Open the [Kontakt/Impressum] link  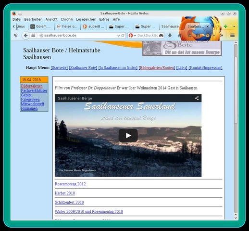(x=205, y=68)
